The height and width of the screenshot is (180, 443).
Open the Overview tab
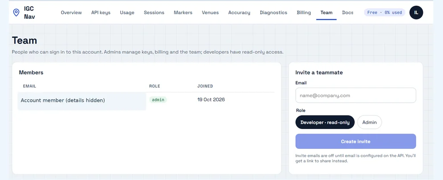click(x=71, y=12)
